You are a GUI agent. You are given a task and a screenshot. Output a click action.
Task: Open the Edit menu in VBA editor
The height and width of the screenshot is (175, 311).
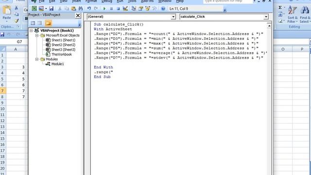(x=52, y=1)
